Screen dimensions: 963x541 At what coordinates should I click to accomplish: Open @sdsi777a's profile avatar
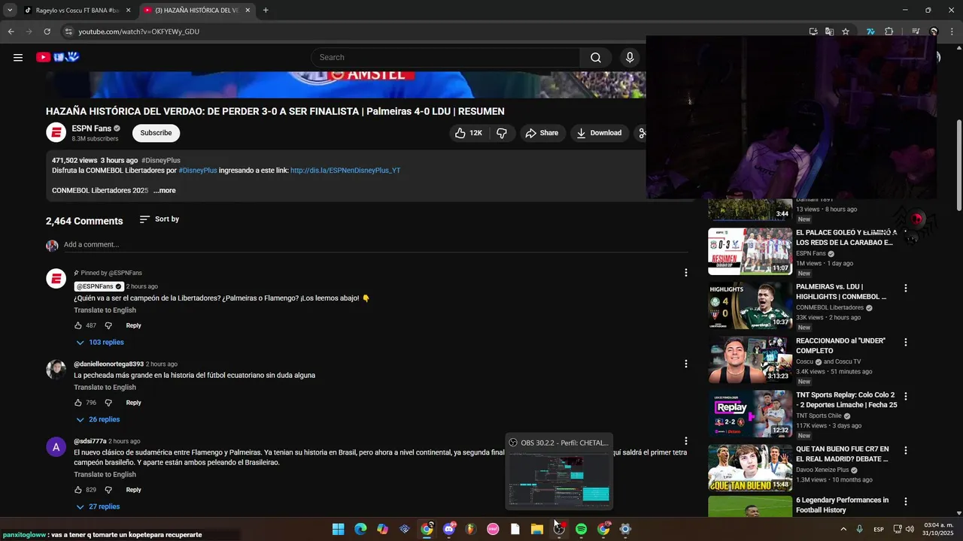click(56, 448)
